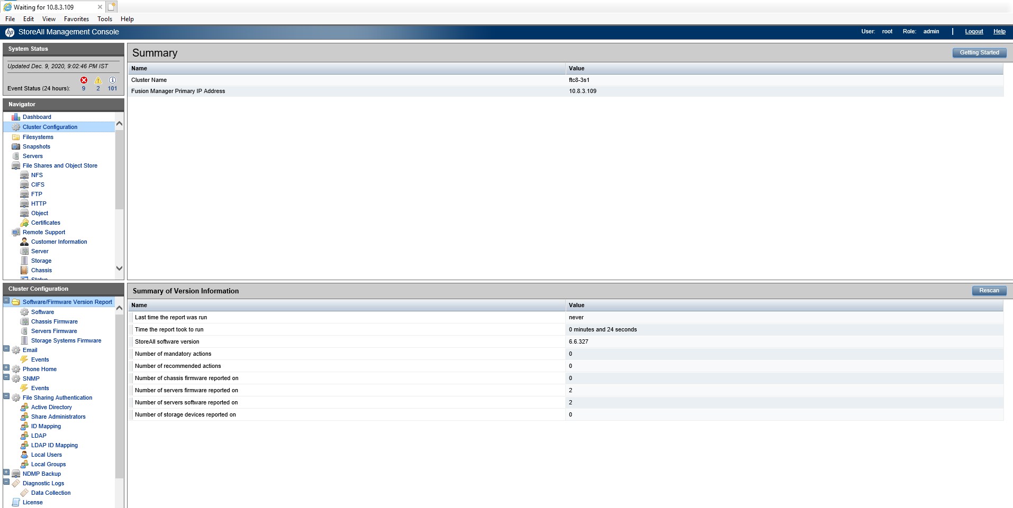Image resolution: width=1013 pixels, height=508 pixels.
Task: Open Software under Software/Firmware Version Report
Action: tap(41, 312)
